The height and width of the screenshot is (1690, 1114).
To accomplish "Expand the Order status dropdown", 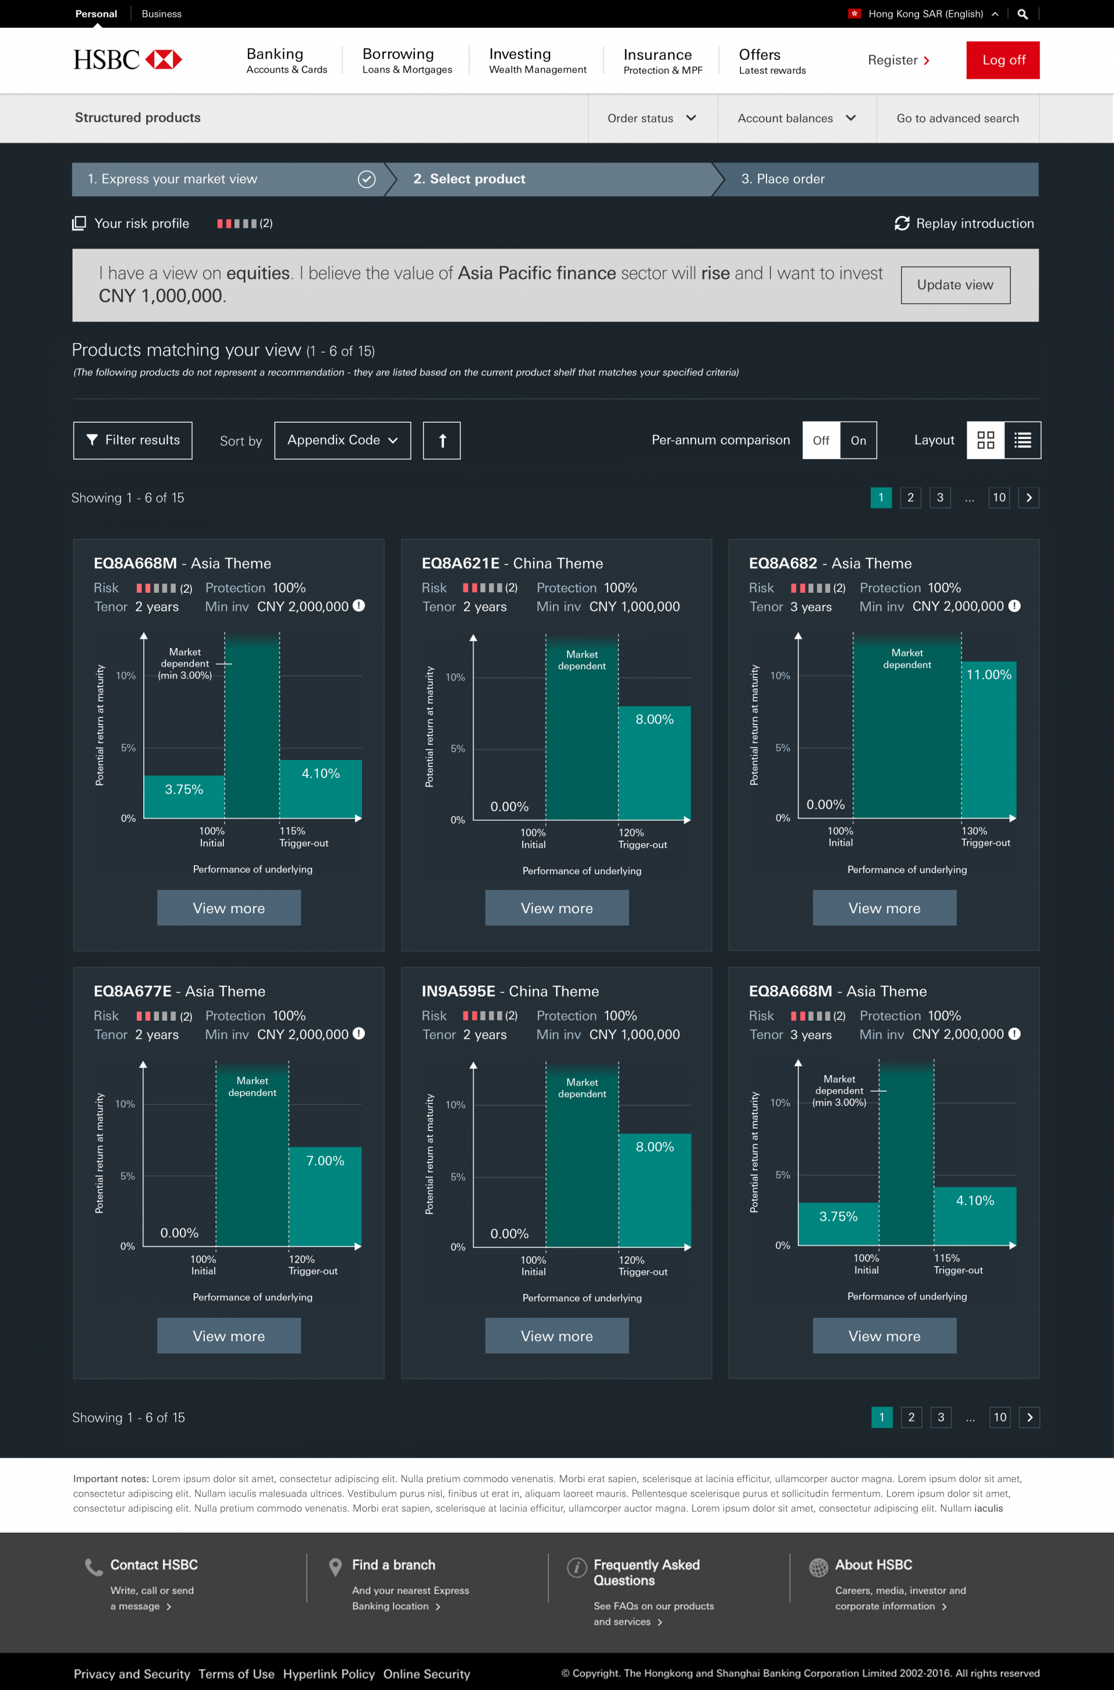I will tap(652, 118).
